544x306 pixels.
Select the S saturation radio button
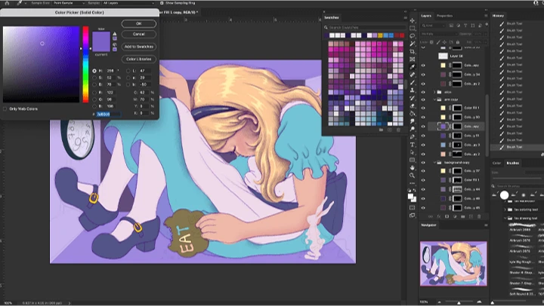(x=94, y=78)
